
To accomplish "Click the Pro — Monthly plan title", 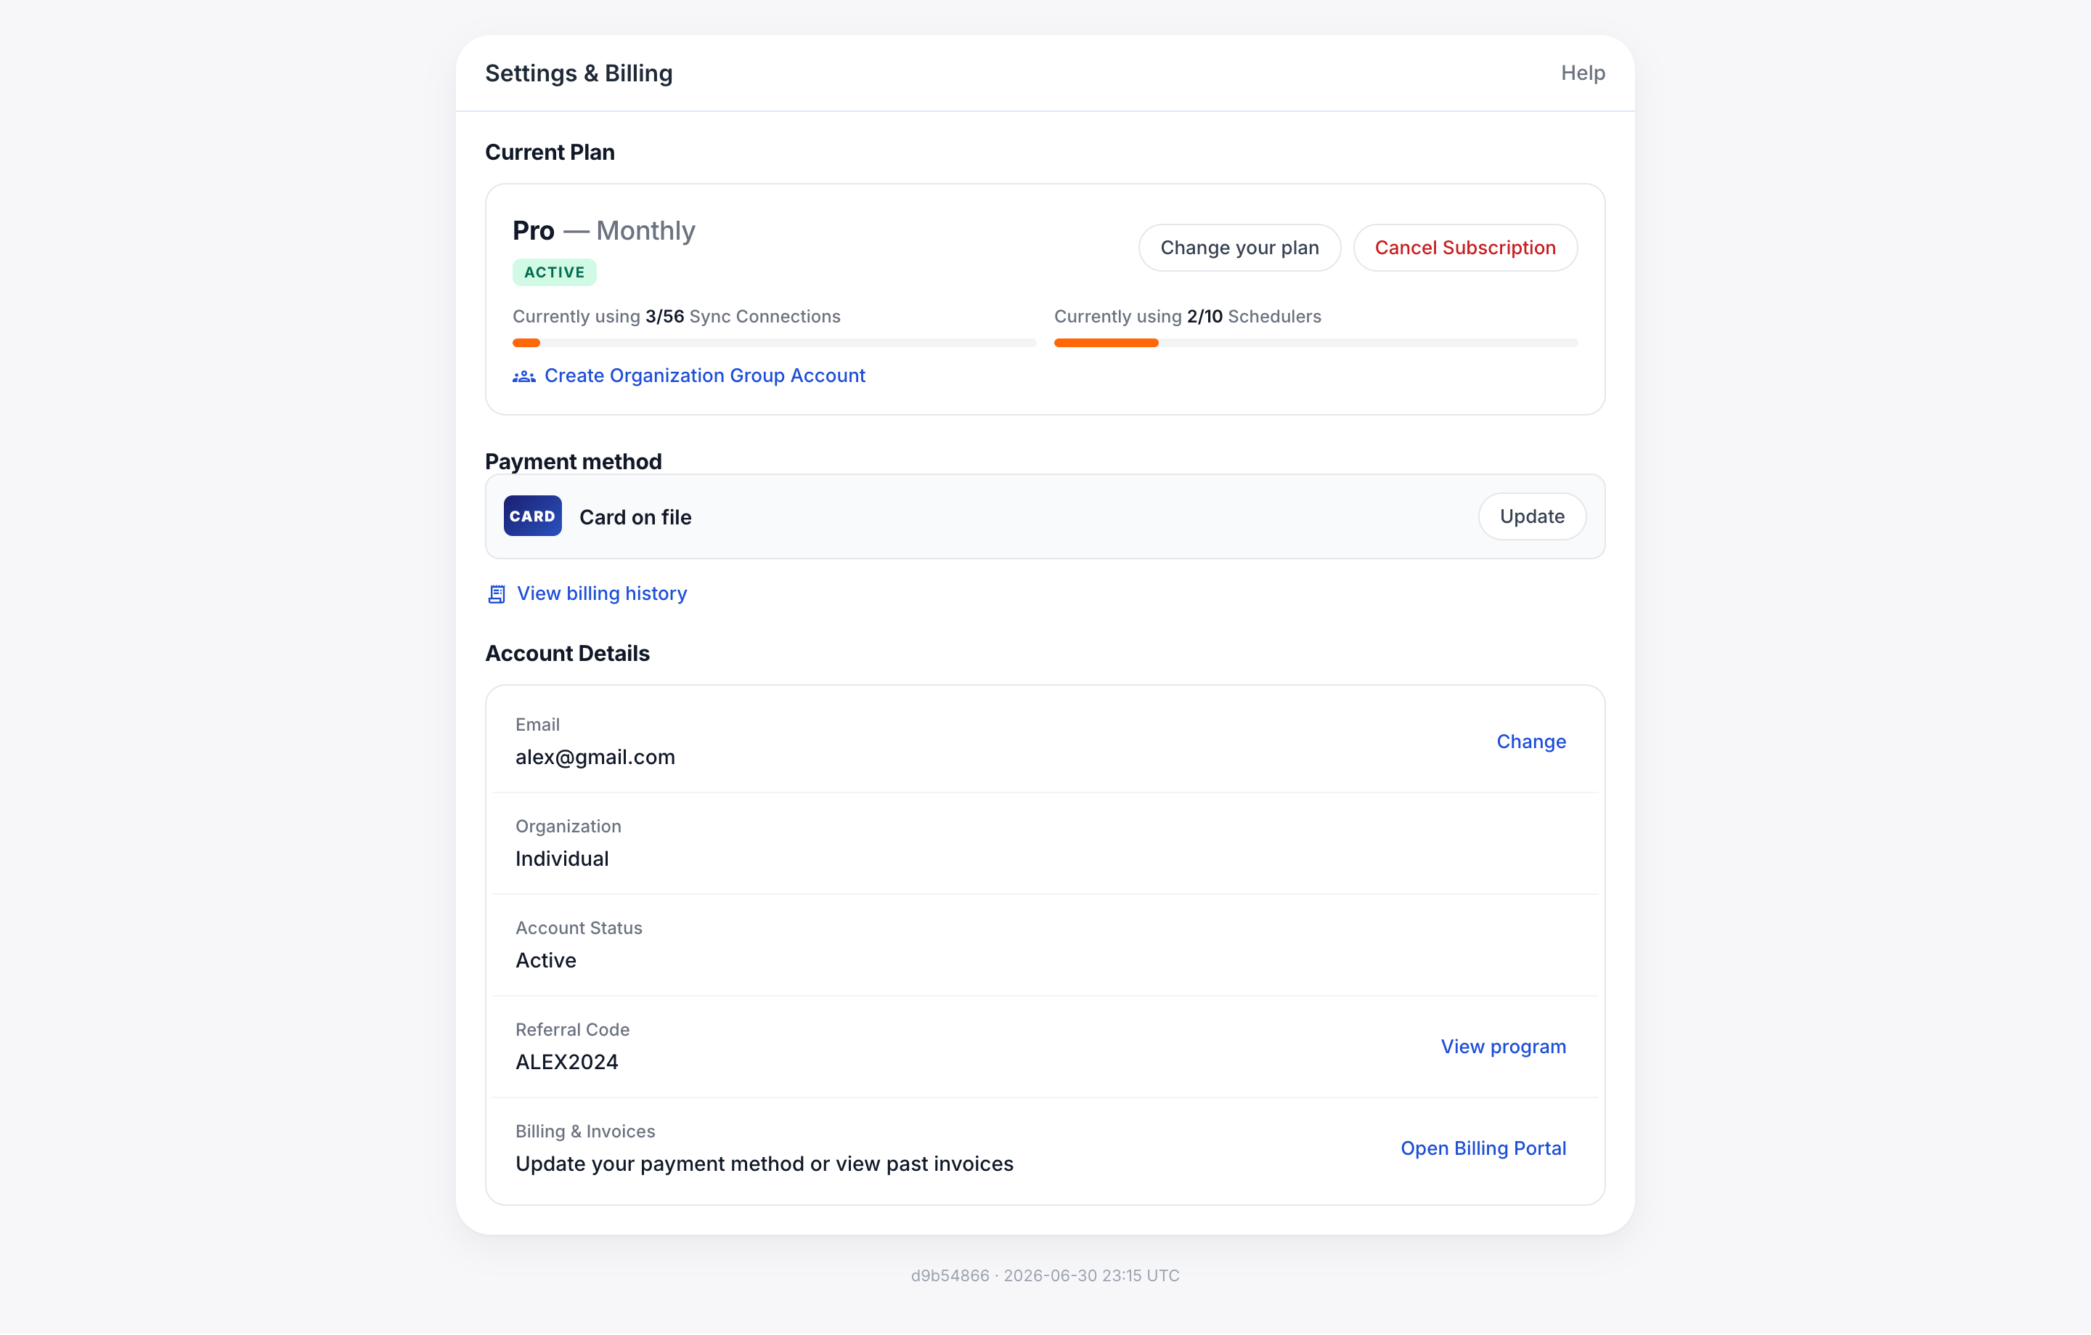I will [603, 231].
